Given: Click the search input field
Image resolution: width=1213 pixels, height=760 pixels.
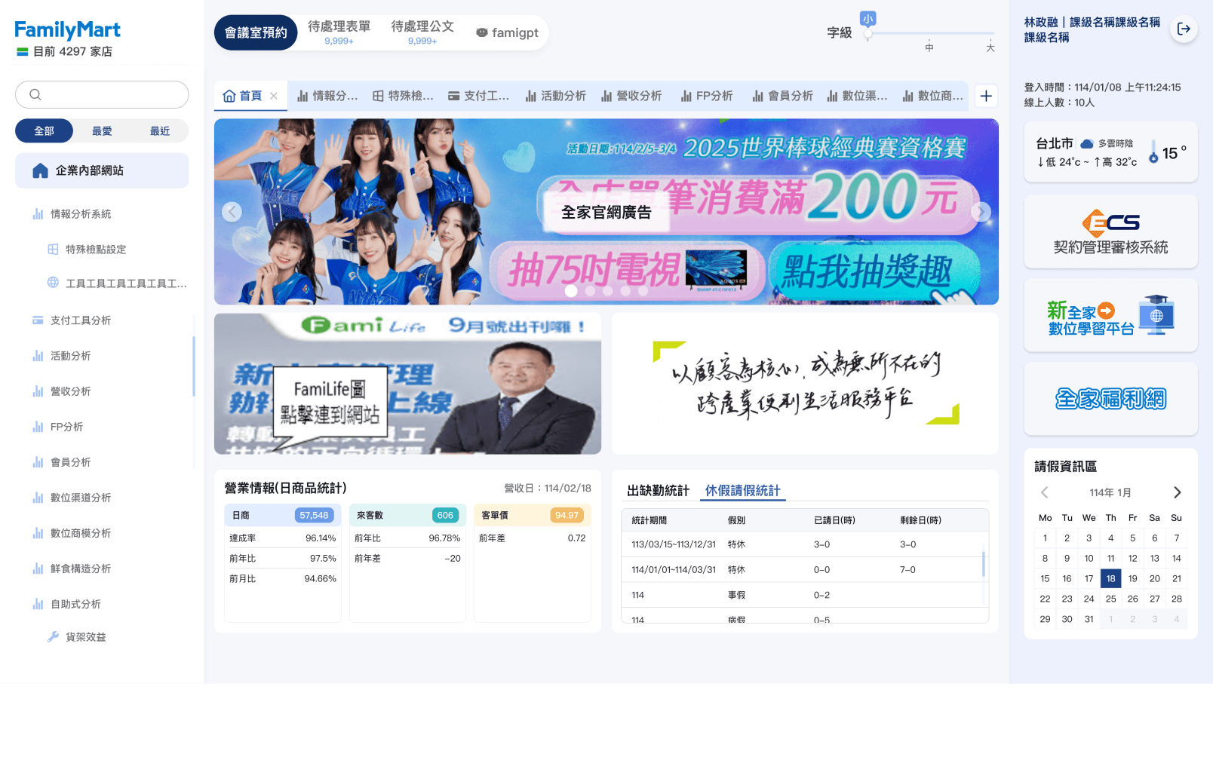Looking at the screenshot, I should pos(102,95).
